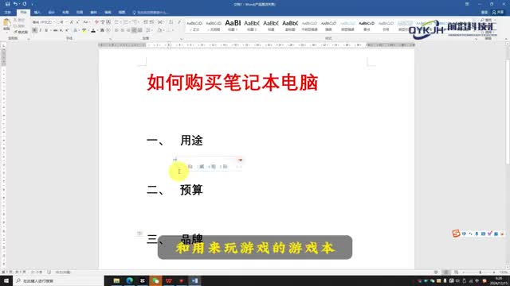Apply character shading
Screen dimensions: 510x286
[102, 30]
